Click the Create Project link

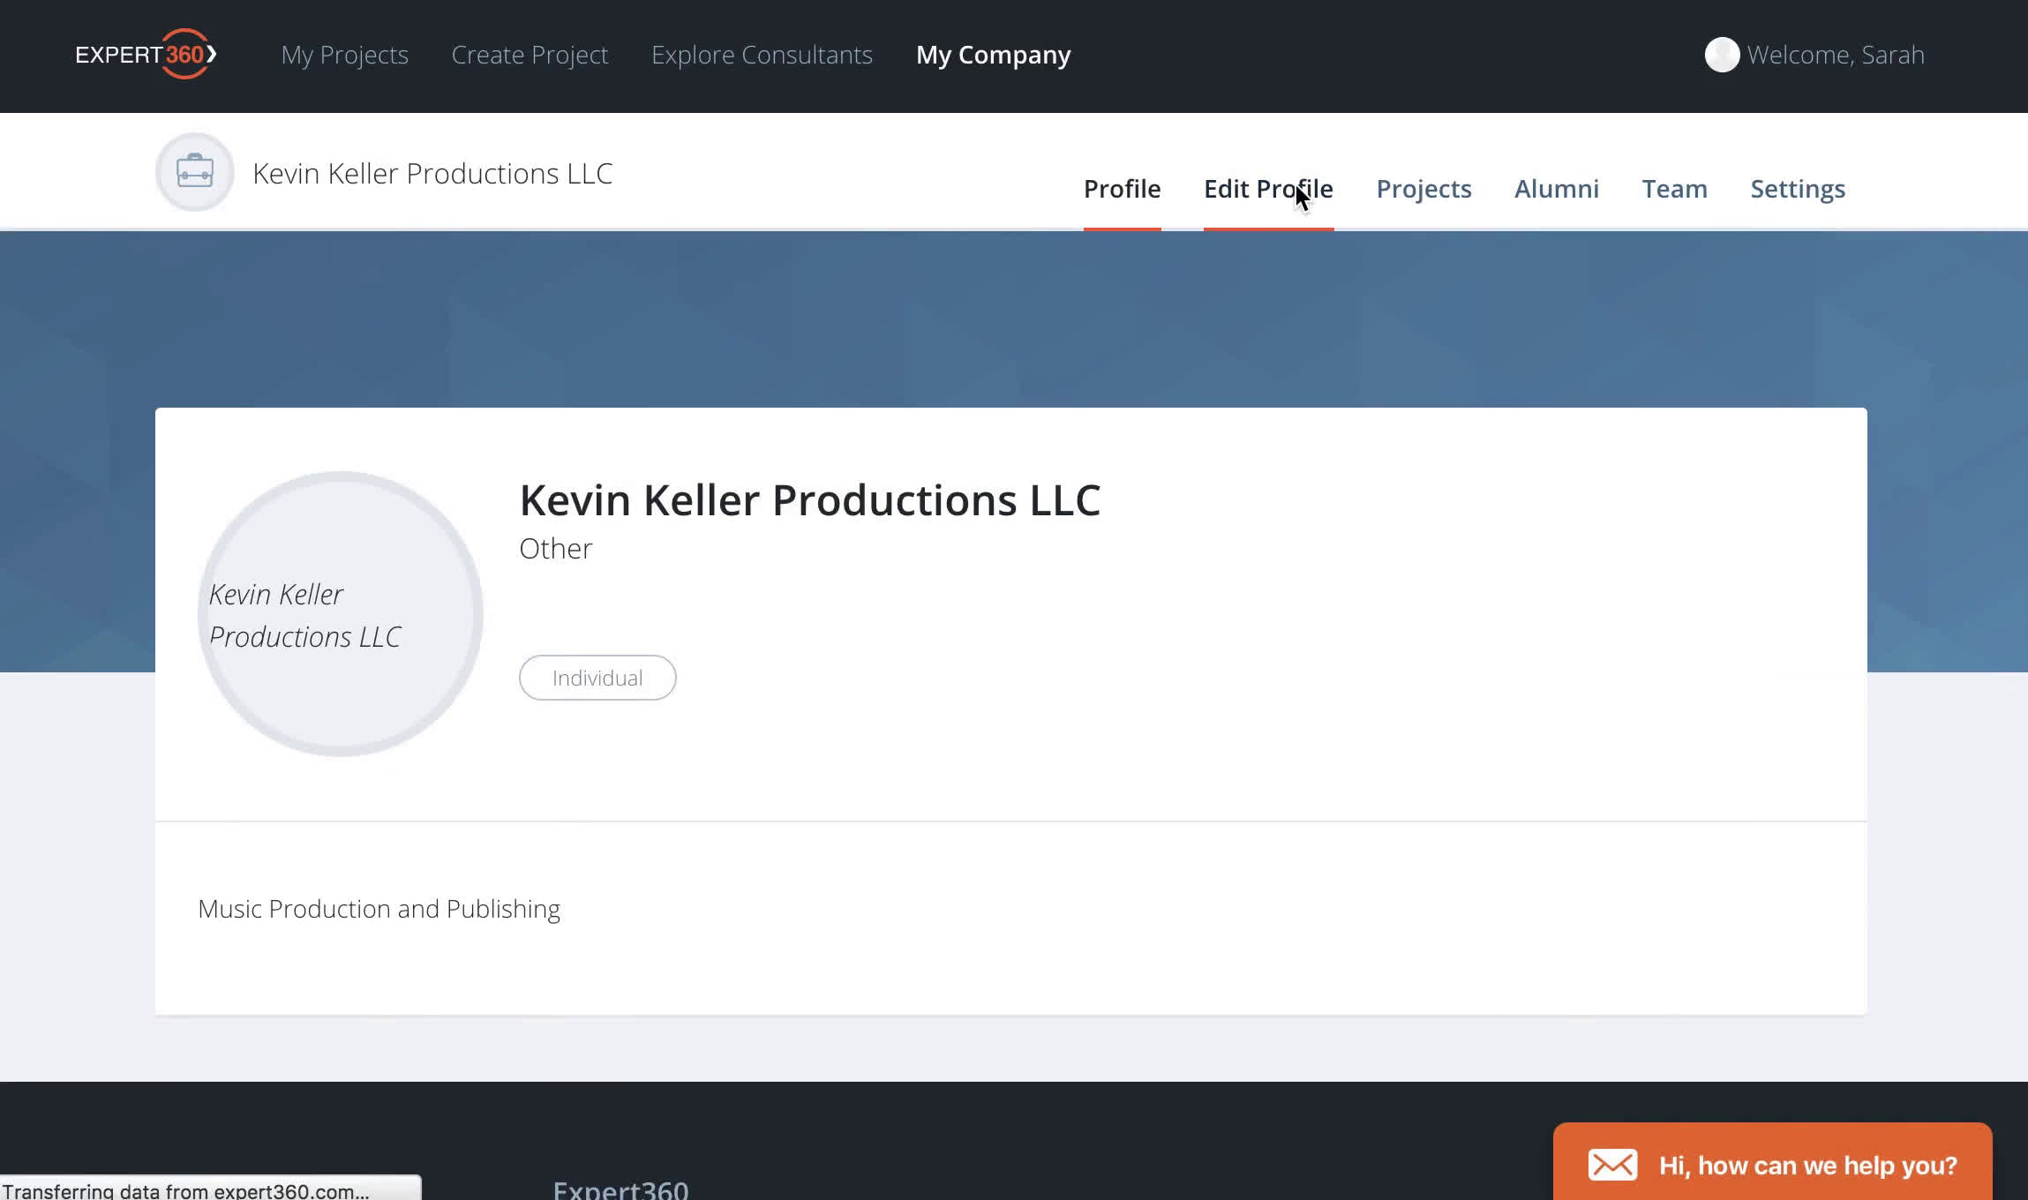(530, 55)
